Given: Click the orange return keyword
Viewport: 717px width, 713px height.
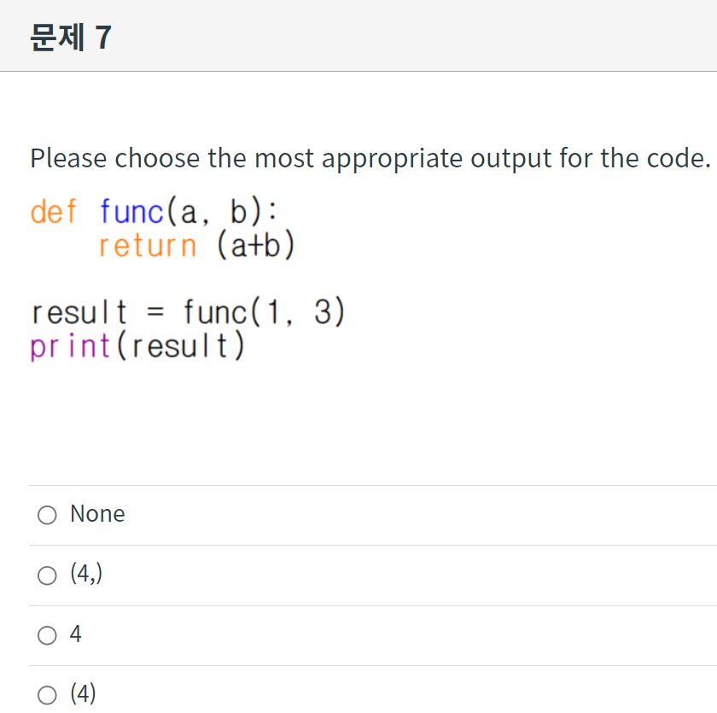Looking at the screenshot, I should pyautogui.click(x=148, y=246).
